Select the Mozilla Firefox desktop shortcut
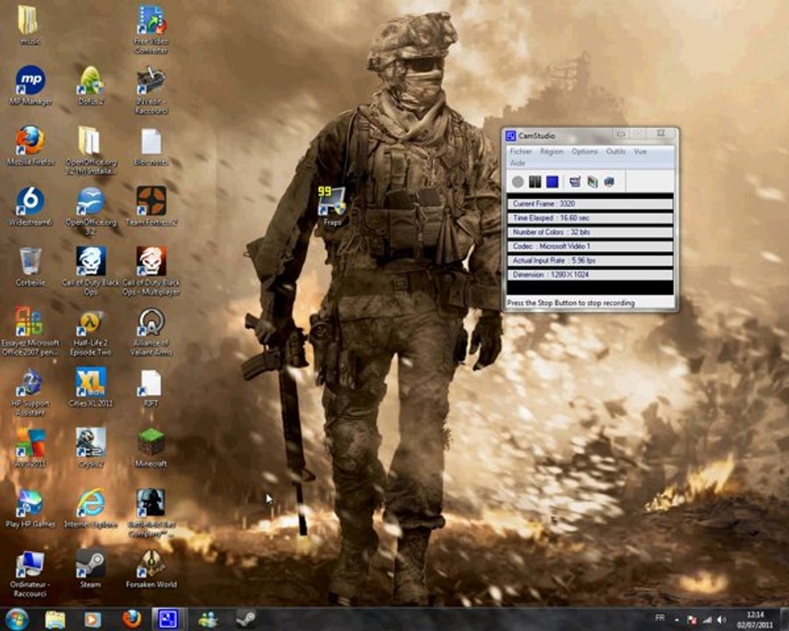Image resolution: width=789 pixels, height=631 pixels. (x=30, y=146)
